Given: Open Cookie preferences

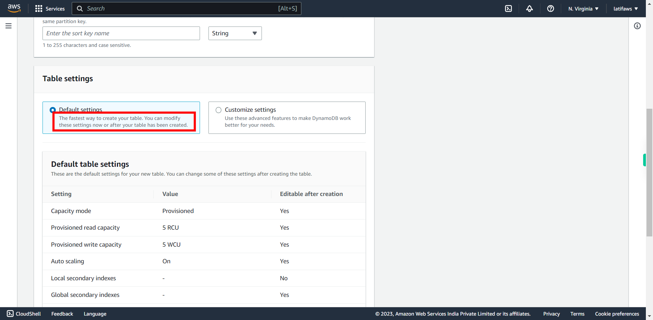Looking at the screenshot, I should (617, 314).
